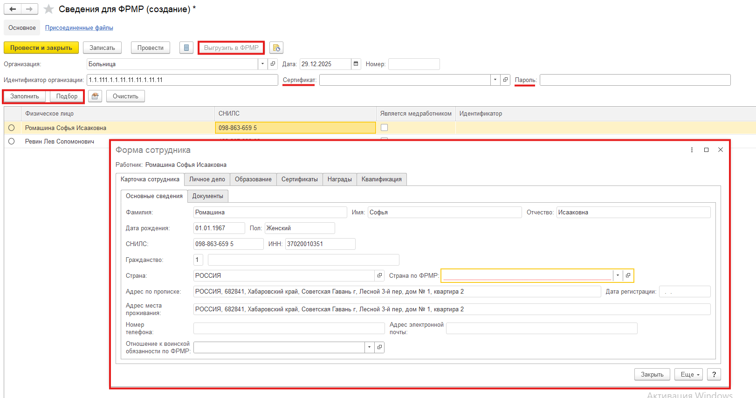The image size is (756, 398).
Task: Select the Карточка сотрудника tab
Action: pyautogui.click(x=150, y=179)
